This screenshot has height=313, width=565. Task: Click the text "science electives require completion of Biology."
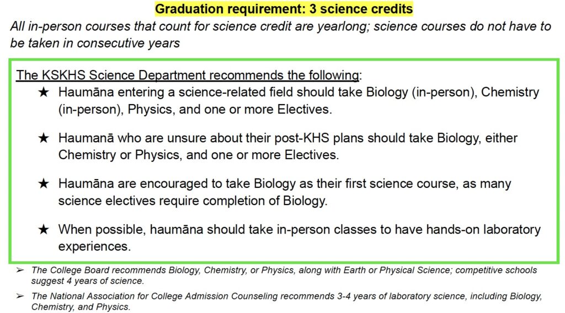[193, 201]
